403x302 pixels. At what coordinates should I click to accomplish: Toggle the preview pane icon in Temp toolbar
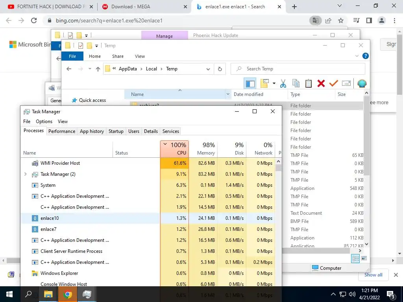250,83
